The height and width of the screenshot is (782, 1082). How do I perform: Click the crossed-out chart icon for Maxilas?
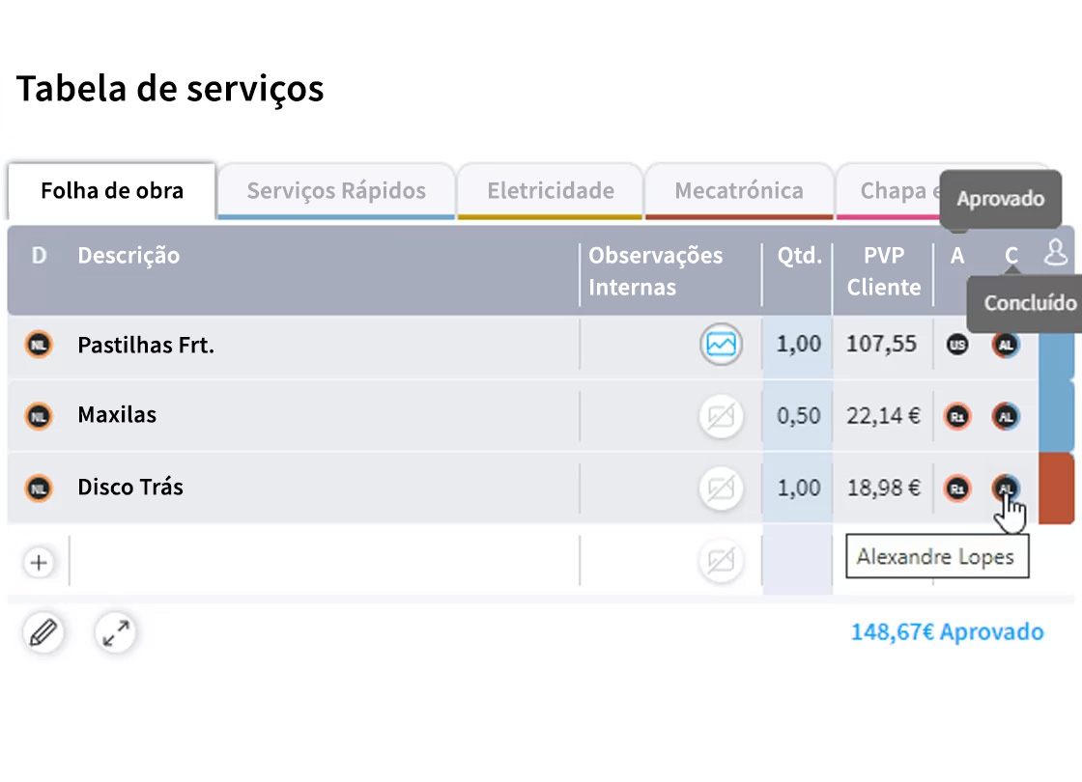click(x=721, y=416)
